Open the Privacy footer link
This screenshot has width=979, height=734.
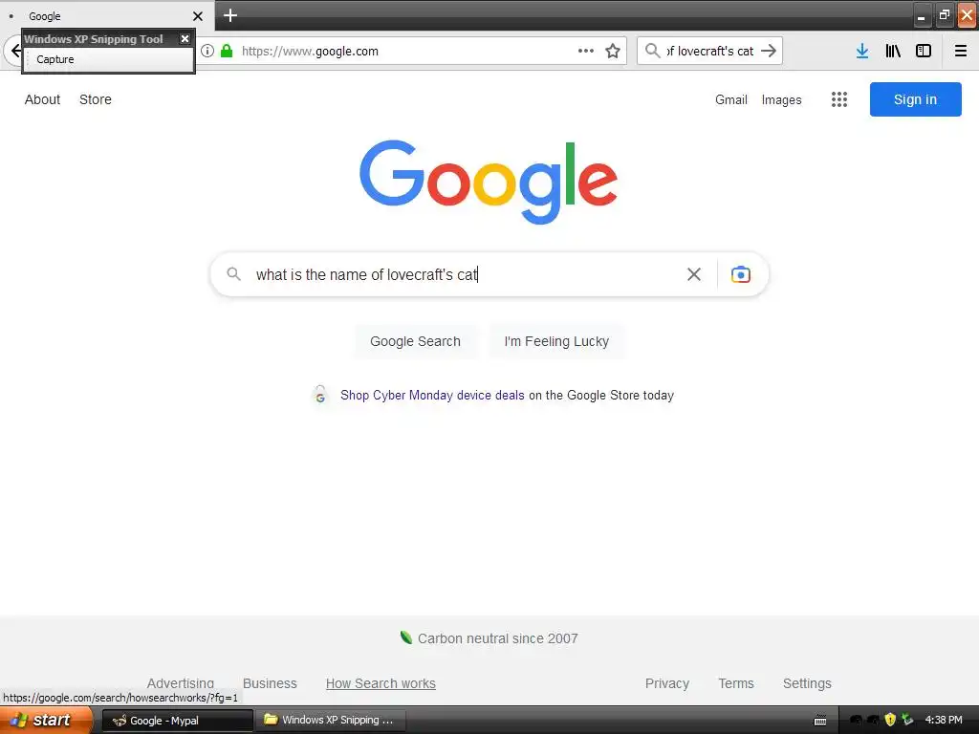click(666, 683)
